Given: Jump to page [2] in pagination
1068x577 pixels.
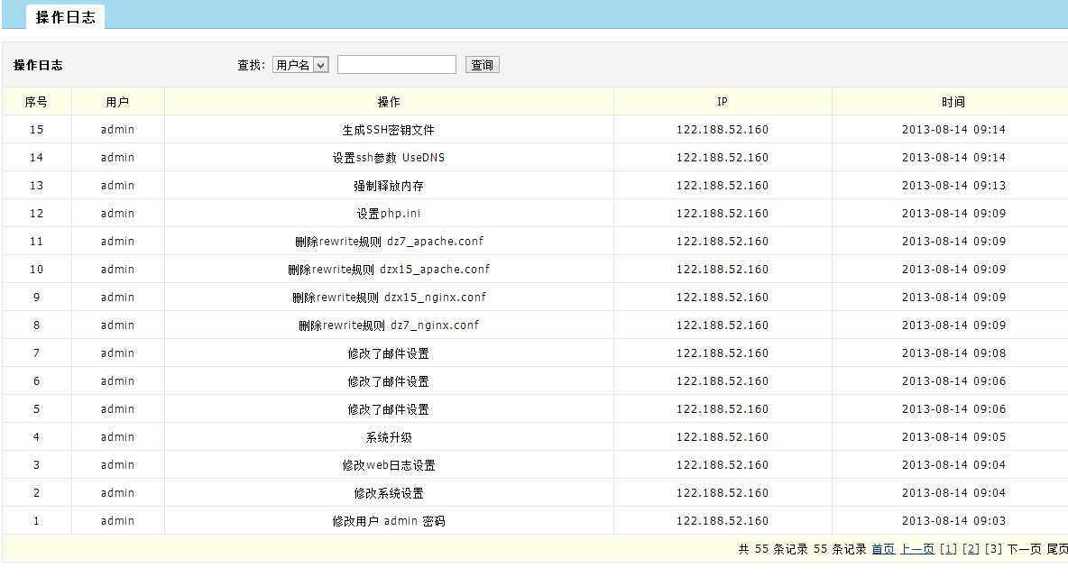Looking at the screenshot, I should [x=971, y=549].
